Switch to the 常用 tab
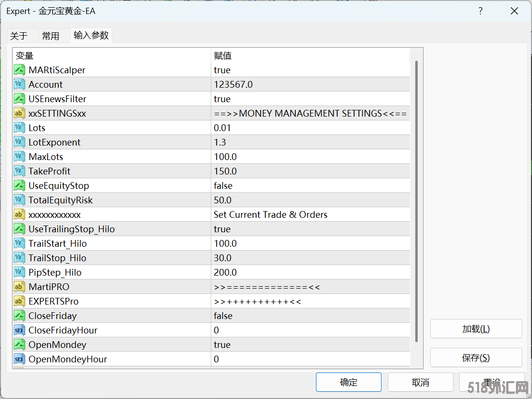The image size is (532, 399). (51, 36)
